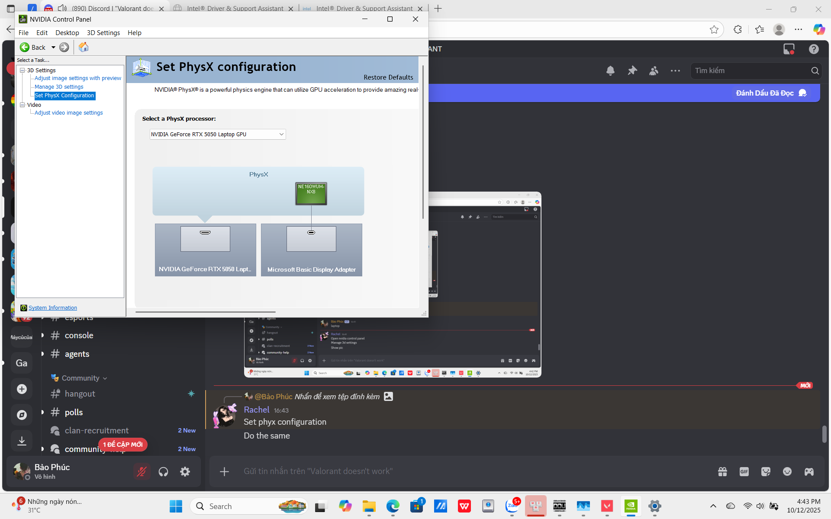831x519 pixels.
Task: Click the green Back arrow button
Action: point(25,47)
